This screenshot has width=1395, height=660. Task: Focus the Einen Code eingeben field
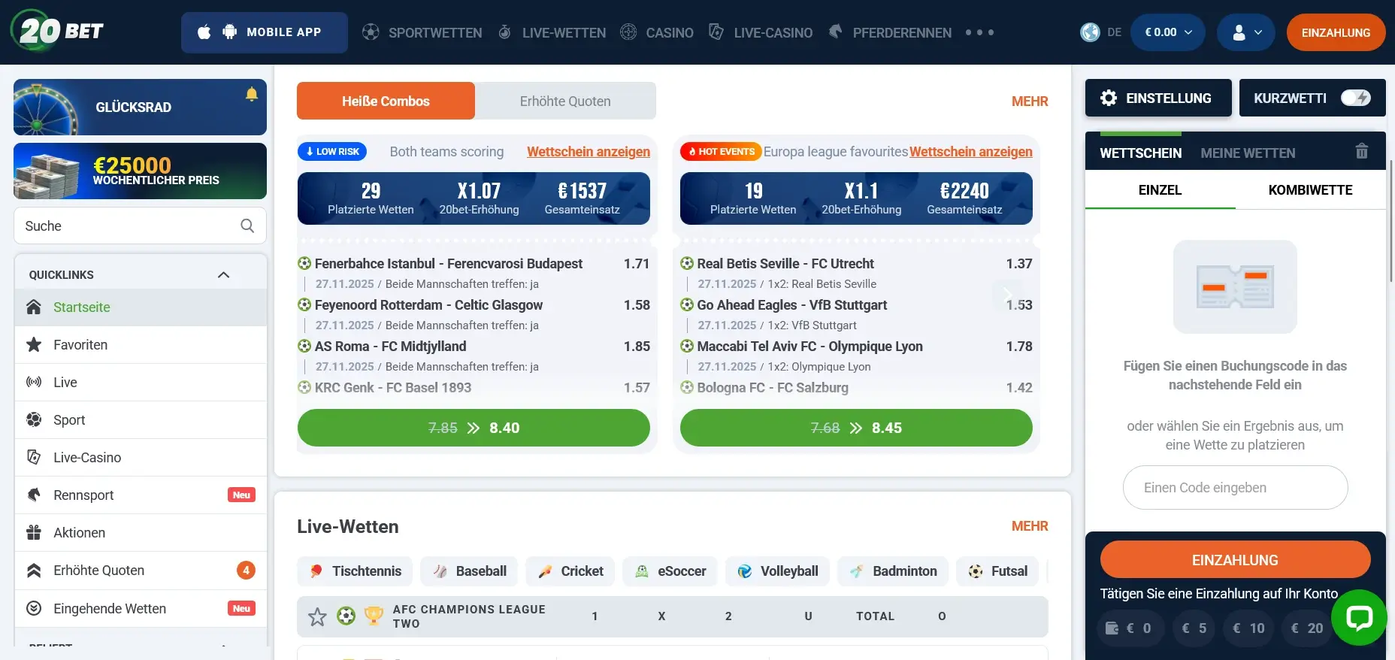(x=1235, y=487)
